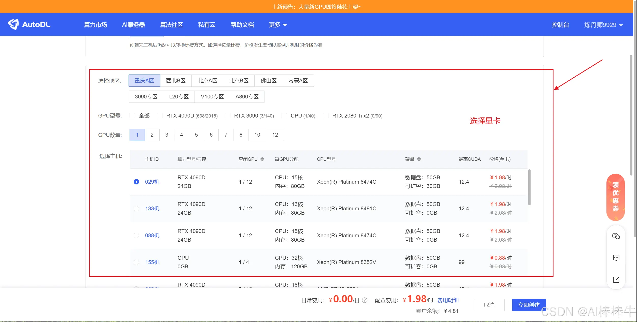Open the 088机 host link
Image resolution: width=637 pixels, height=322 pixels.
[152, 236]
